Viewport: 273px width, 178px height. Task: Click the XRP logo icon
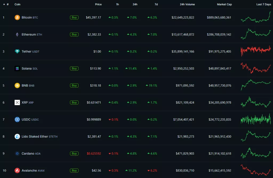(x=17, y=102)
